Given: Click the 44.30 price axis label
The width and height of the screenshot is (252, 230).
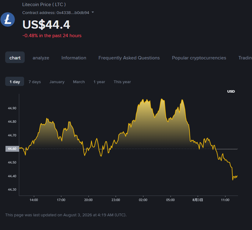Looking at the screenshot, I should [12, 189].
